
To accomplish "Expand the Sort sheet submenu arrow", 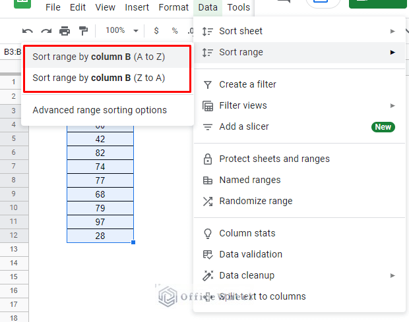I will coord(393,31).
